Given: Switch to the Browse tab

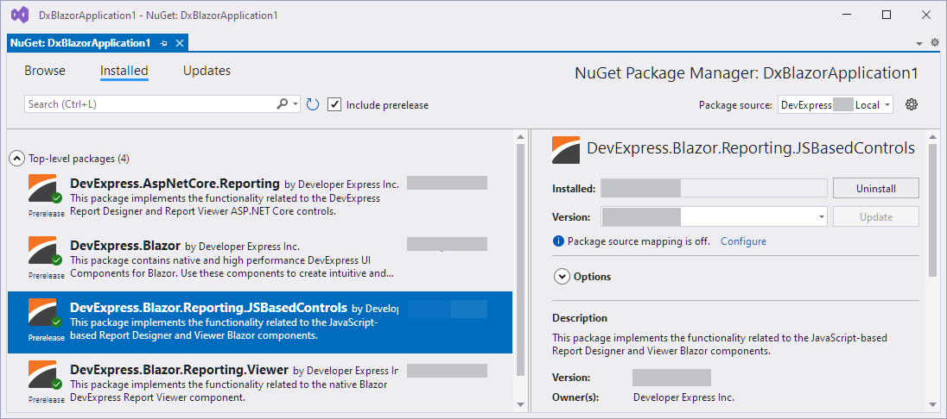Looking at the screenshot, I should point(45,71).
